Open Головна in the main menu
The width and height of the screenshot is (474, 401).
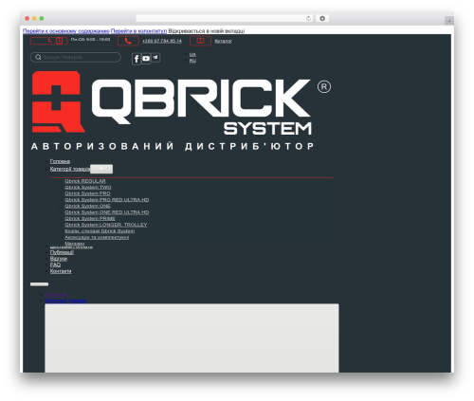pos(60,161)
